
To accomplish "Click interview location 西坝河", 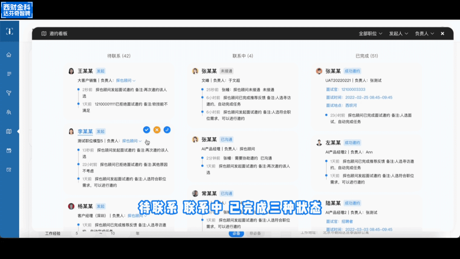I will 351,105.
